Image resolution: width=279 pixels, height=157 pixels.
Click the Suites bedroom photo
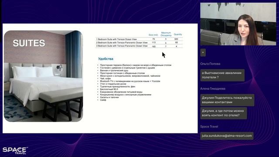point(44,76)
